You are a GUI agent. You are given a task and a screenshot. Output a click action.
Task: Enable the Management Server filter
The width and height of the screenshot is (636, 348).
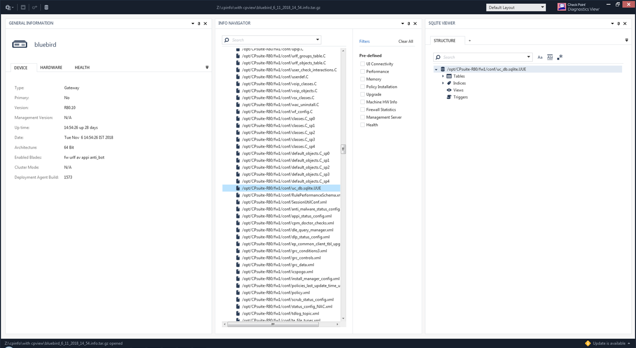point(363,117)
